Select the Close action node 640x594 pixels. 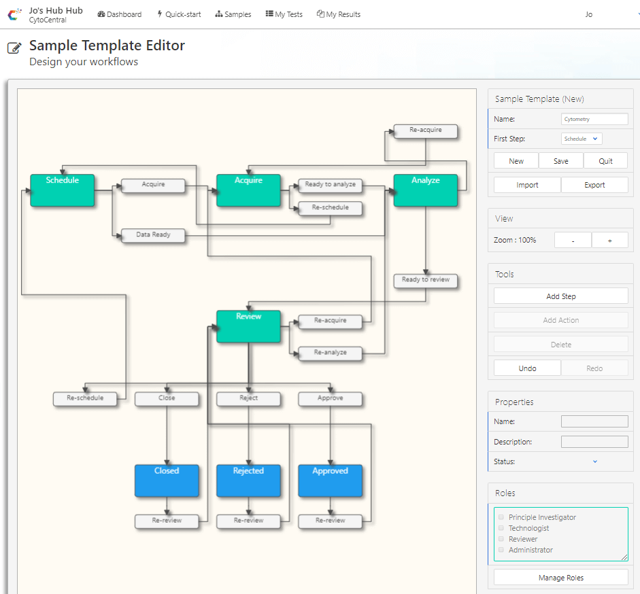[x=167, y=399]
